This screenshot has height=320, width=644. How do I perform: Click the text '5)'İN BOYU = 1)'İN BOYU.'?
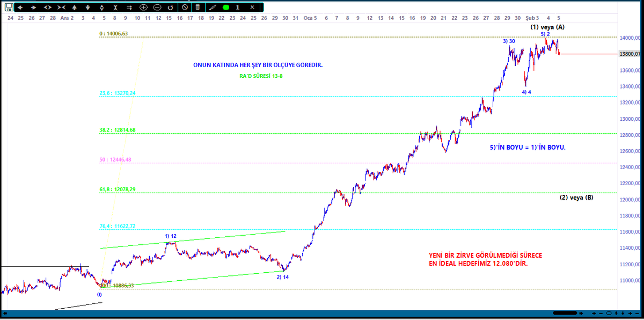(x=528, y=147)
